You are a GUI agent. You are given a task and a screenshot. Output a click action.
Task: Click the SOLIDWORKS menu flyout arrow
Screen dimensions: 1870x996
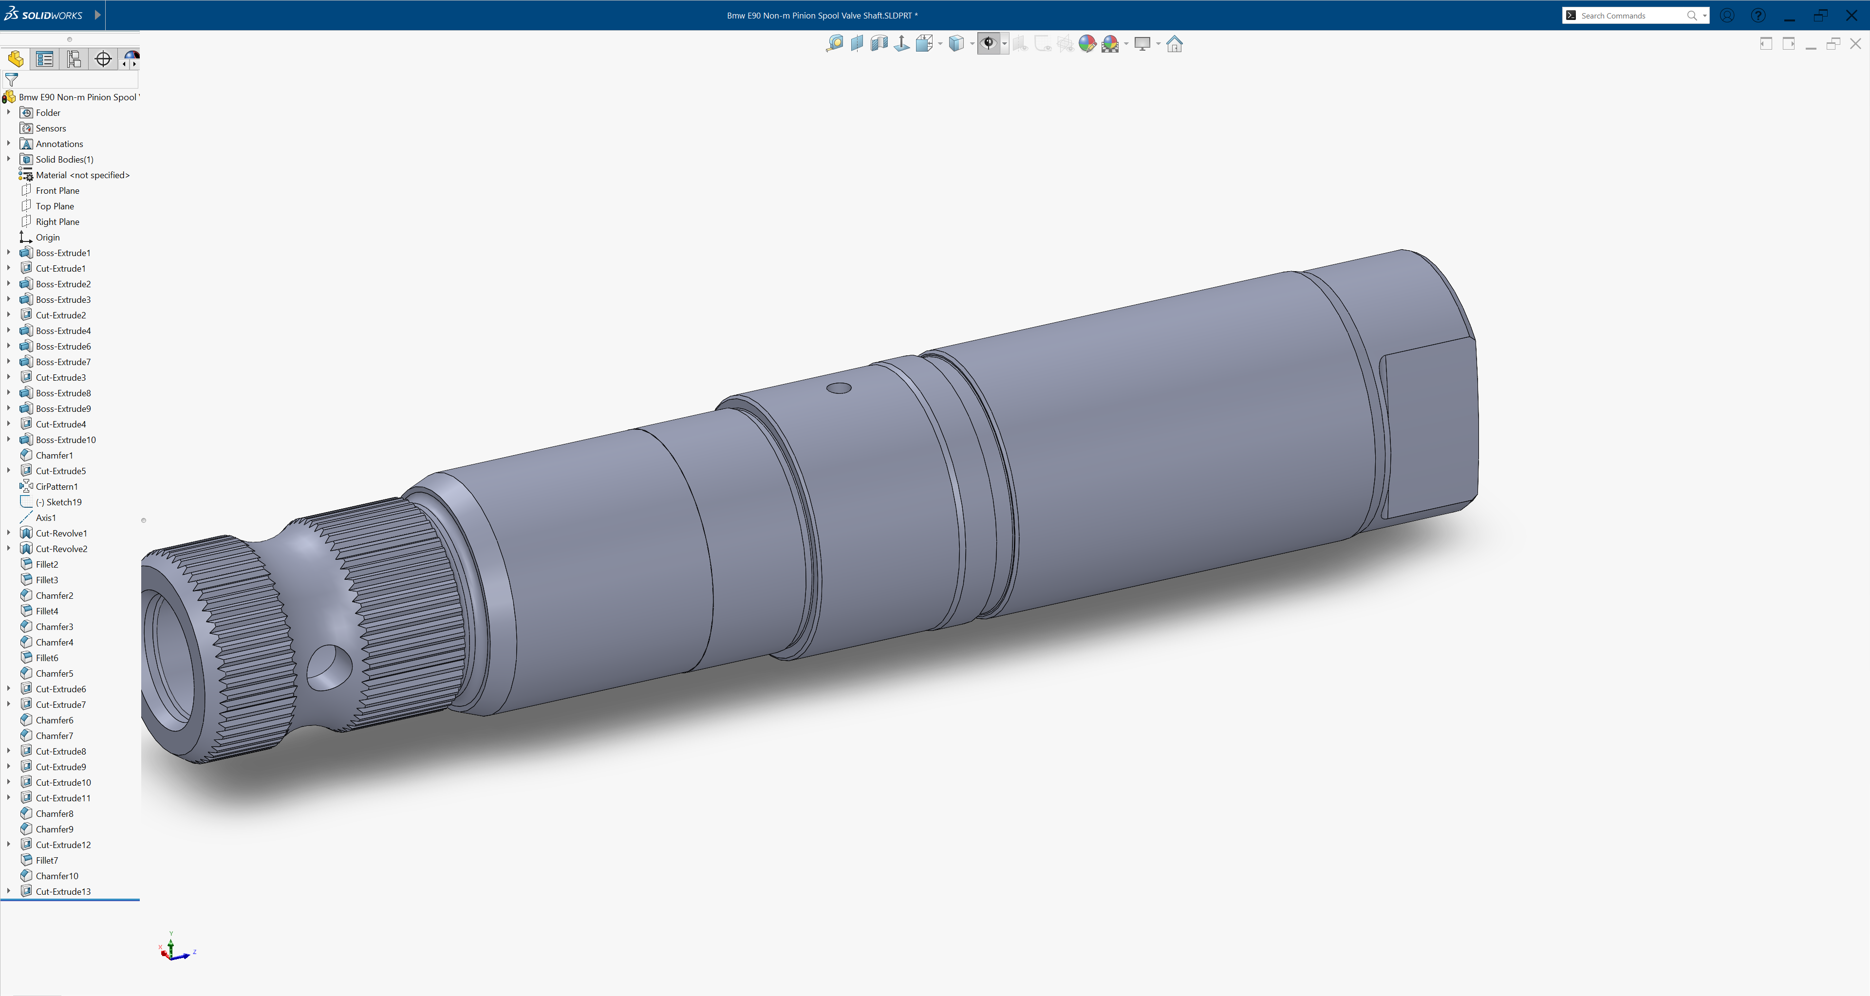97,15
